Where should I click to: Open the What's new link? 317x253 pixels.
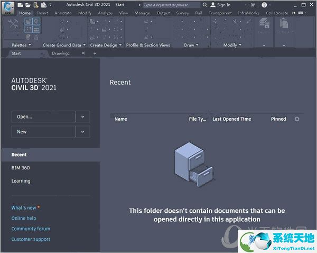(x=24, y=207)
